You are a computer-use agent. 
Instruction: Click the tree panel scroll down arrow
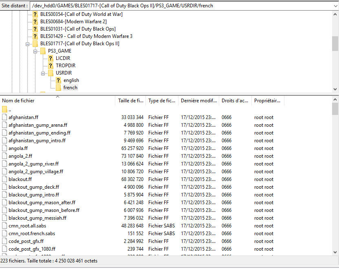(x=335, y=89)
